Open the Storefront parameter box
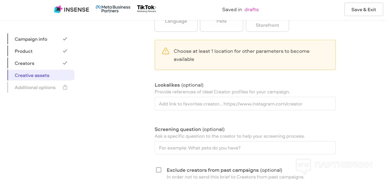 click(x=267, y=25)
